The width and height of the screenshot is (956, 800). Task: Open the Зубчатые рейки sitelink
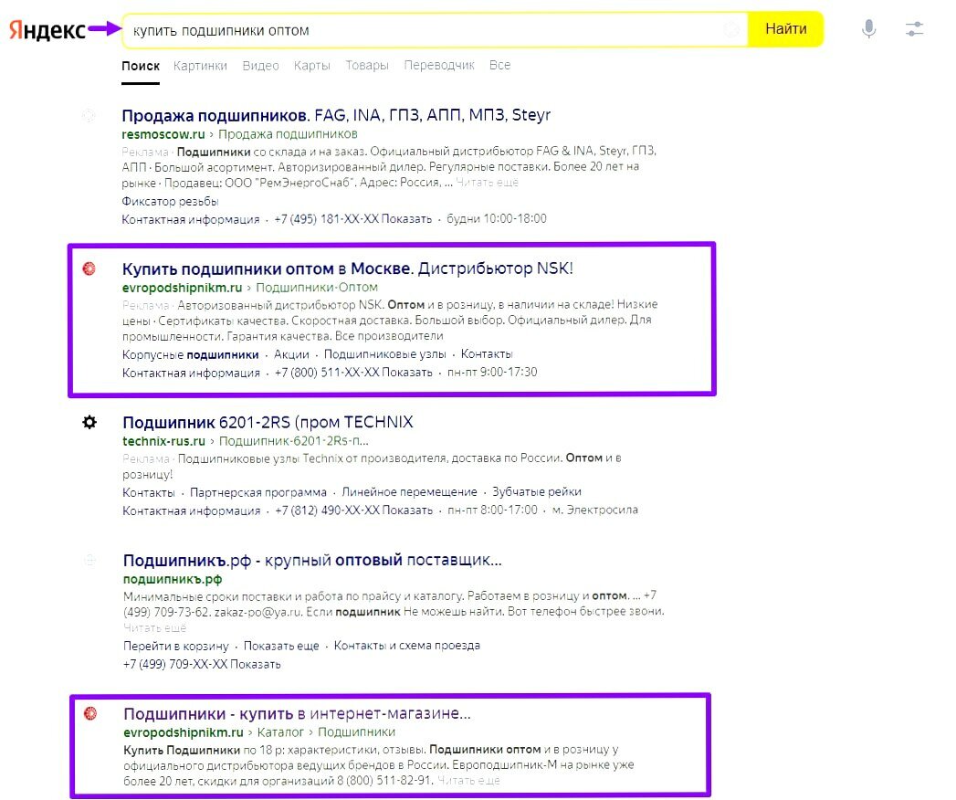pyautogui.click(x=537, y=491)
